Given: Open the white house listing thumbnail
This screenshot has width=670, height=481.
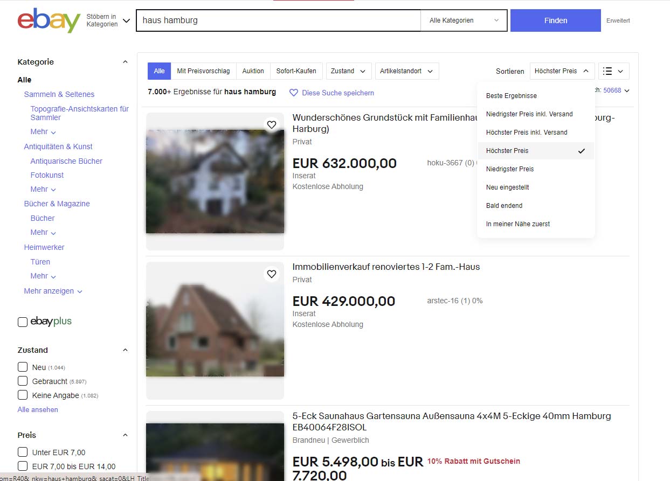Looking at the screenshot, I should [215, 182].
